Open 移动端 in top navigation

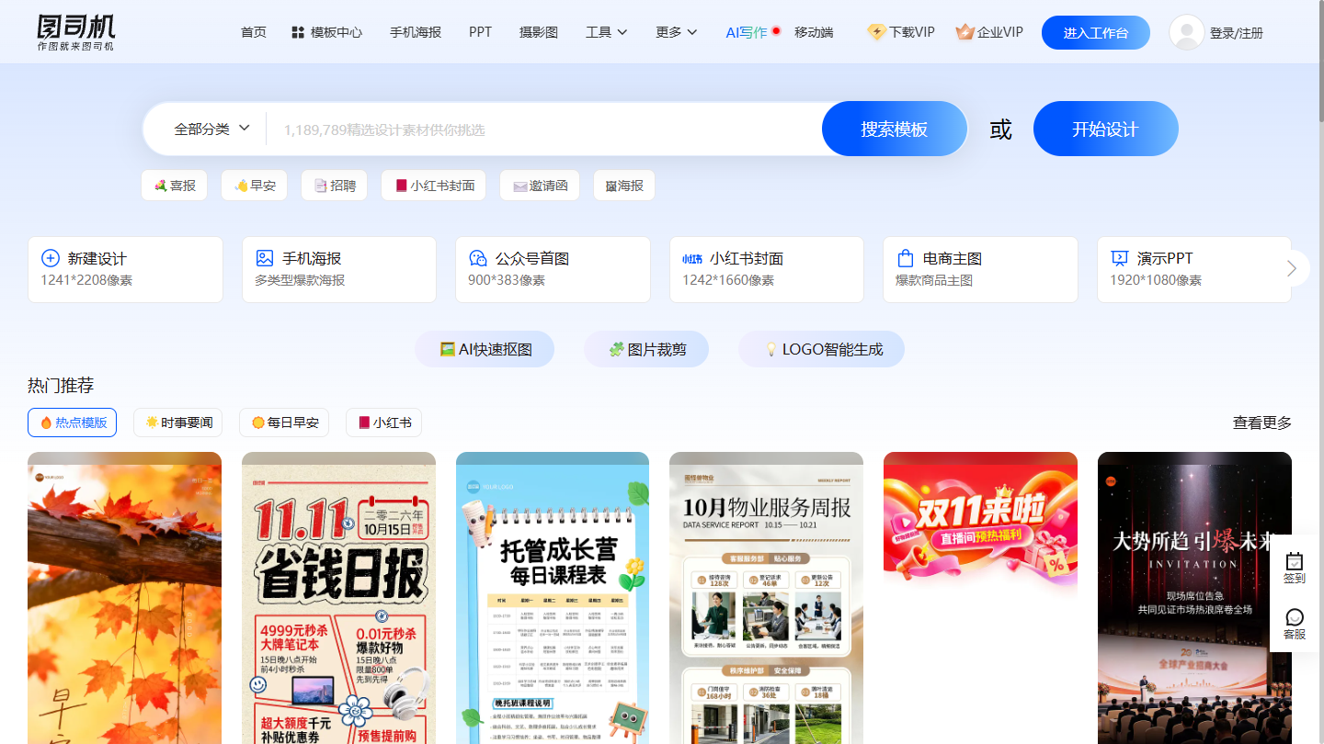pos(814,32)
